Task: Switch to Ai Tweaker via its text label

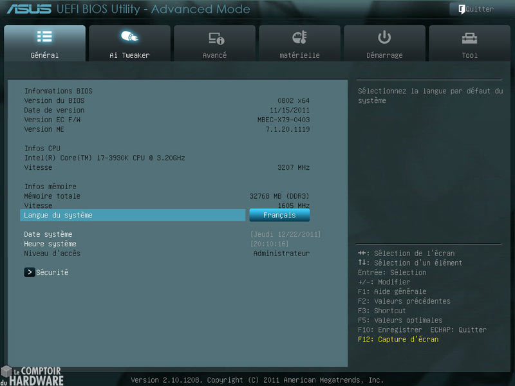Action: (129, 55)
